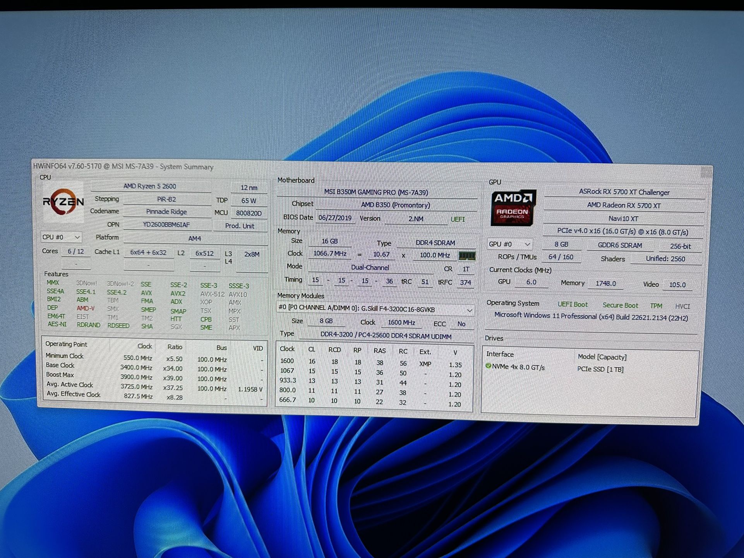This screenshot has width=744, height=558.
Task: Close the HWiNFO64 System Summary window
Action: [706, 172]
